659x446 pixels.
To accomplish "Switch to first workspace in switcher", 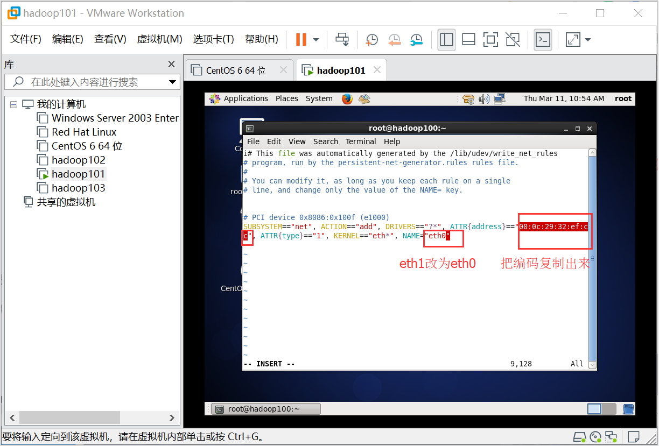I will pos(594,409).
